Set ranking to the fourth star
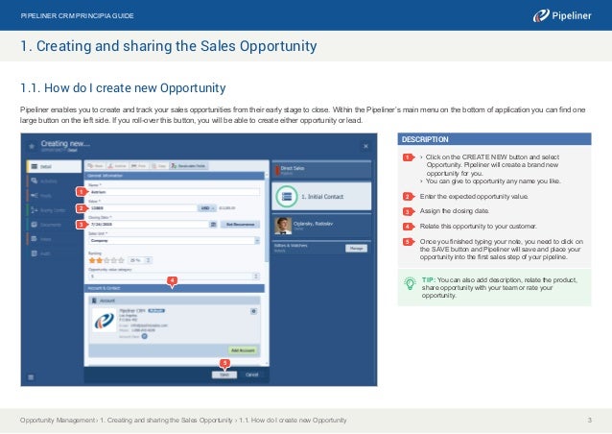612x434 pixels. 113,260
